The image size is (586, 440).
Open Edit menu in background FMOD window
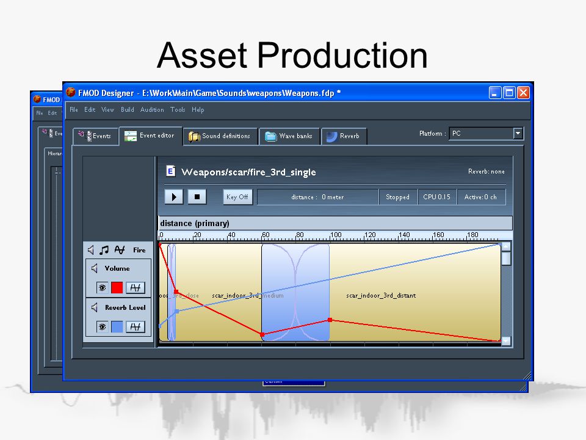point(52,113)
